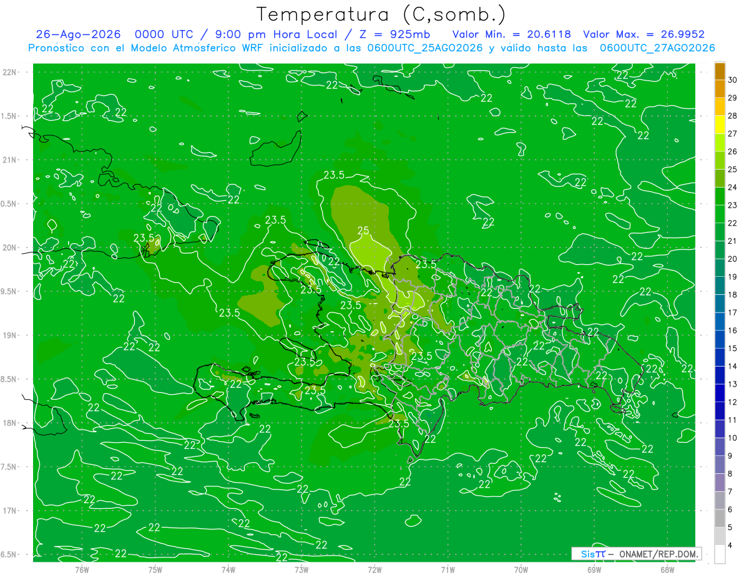
Task: Click the "Temperatura (C,somb.)" map title
Action: [x=381, y=14]
